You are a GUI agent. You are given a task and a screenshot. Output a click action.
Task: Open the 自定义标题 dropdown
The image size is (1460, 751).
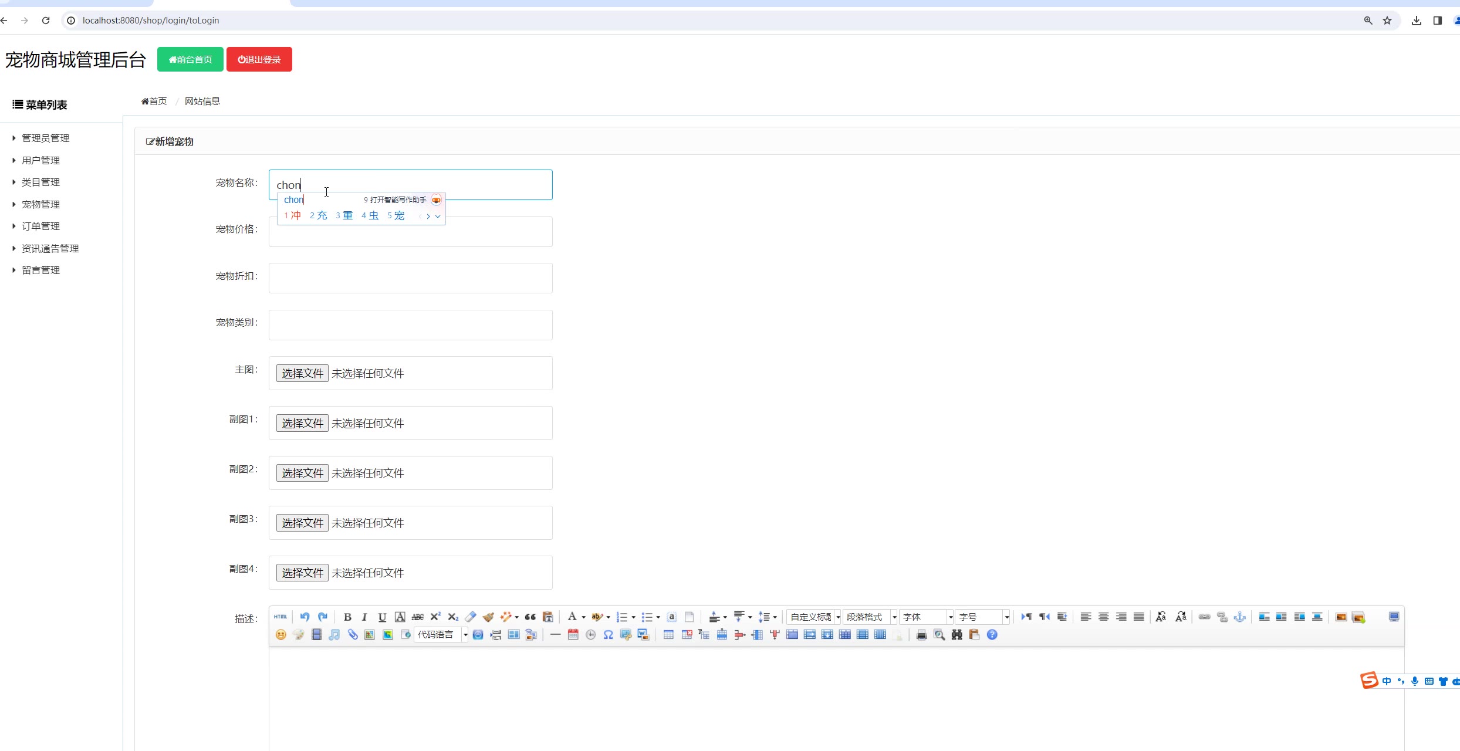pyautogui.click(x=814, y=617)
